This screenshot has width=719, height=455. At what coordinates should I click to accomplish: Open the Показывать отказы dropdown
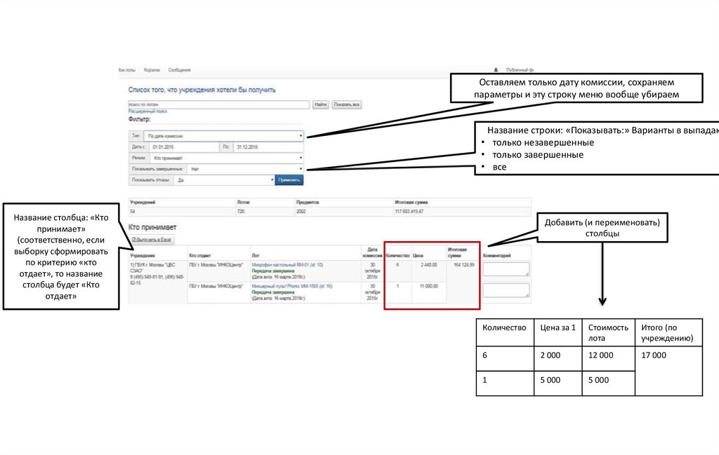(223, 180)
